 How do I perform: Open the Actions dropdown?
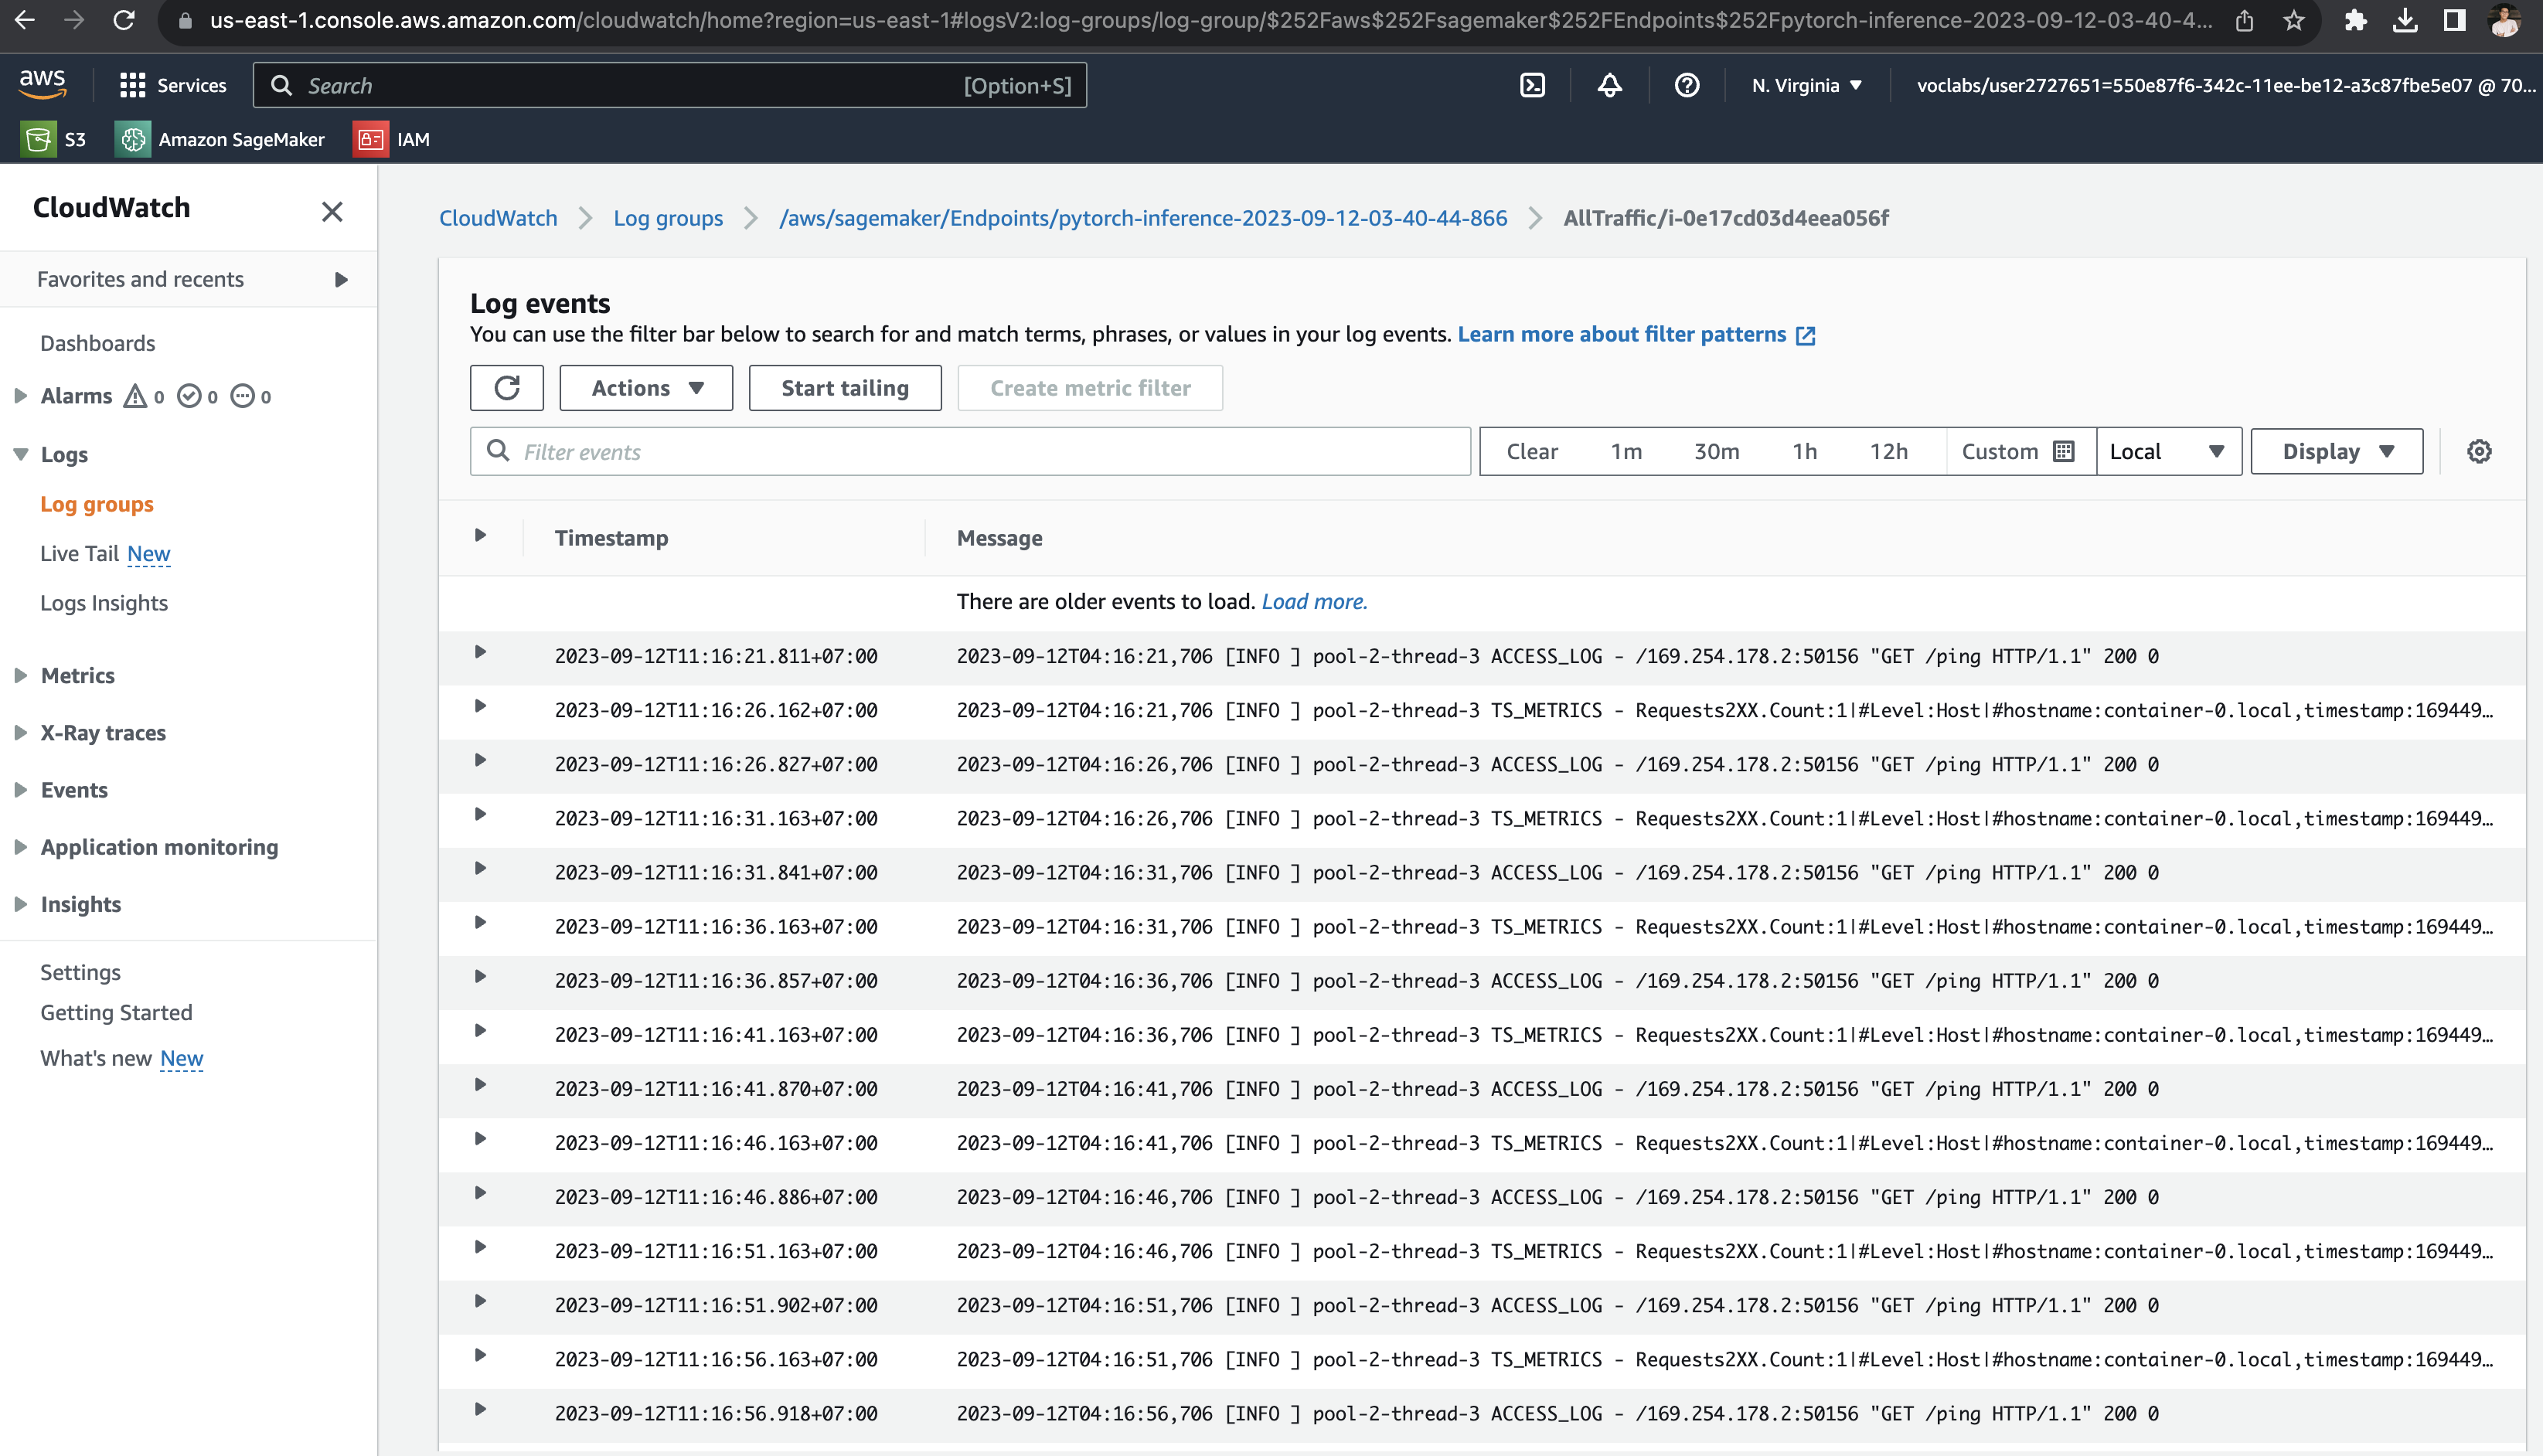(646, 388)
